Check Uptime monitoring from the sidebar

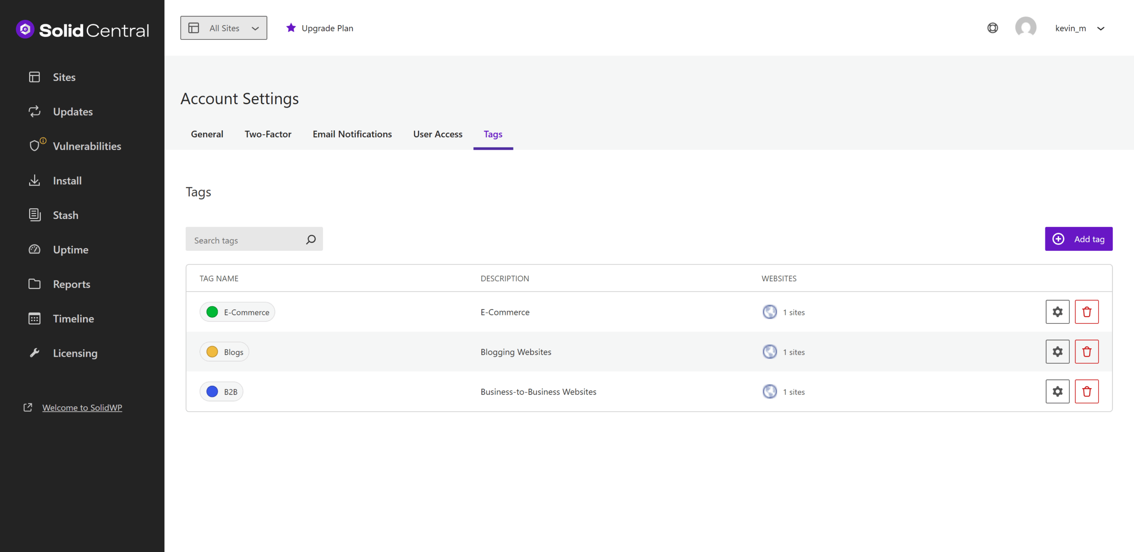(71, 249)
